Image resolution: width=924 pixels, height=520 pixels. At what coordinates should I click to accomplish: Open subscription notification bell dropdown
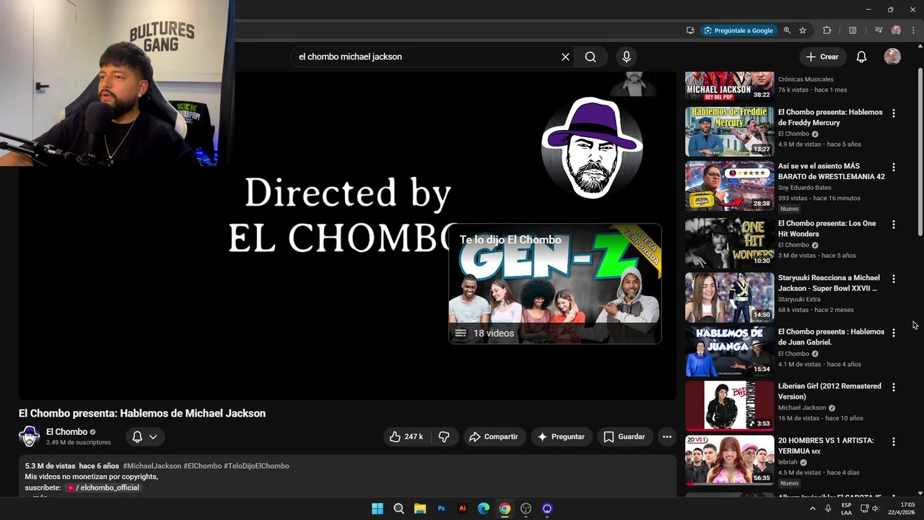(144, 437)
